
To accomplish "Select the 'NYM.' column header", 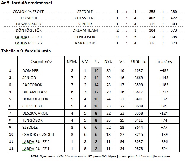I will coord(72,62).
